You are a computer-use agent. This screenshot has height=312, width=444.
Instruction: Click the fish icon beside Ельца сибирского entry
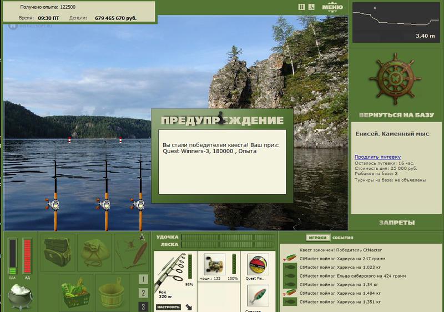pyautogui.click(x=290, y=276)
